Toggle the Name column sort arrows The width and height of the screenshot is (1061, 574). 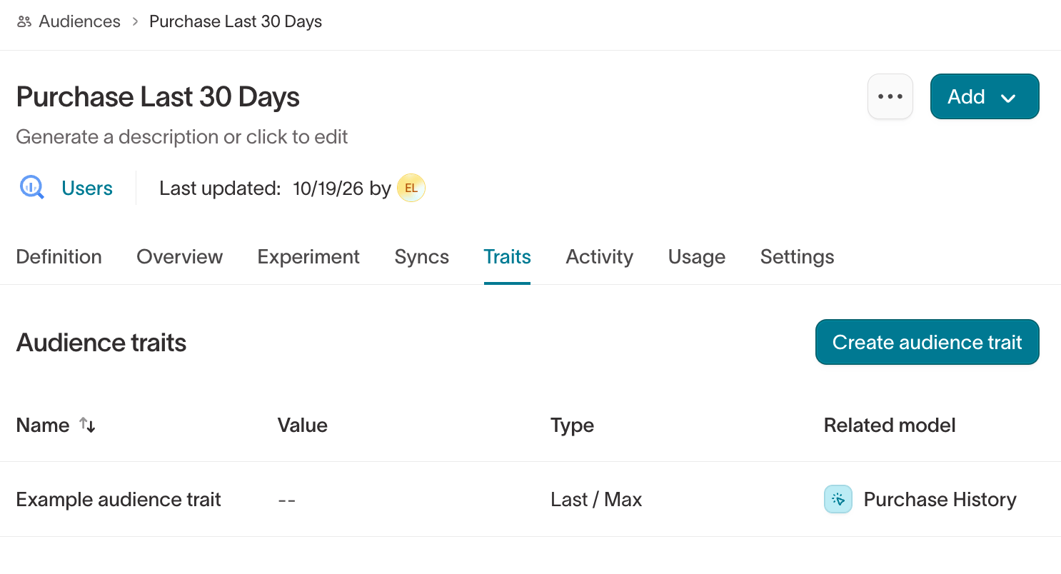(x=87, y=425)
